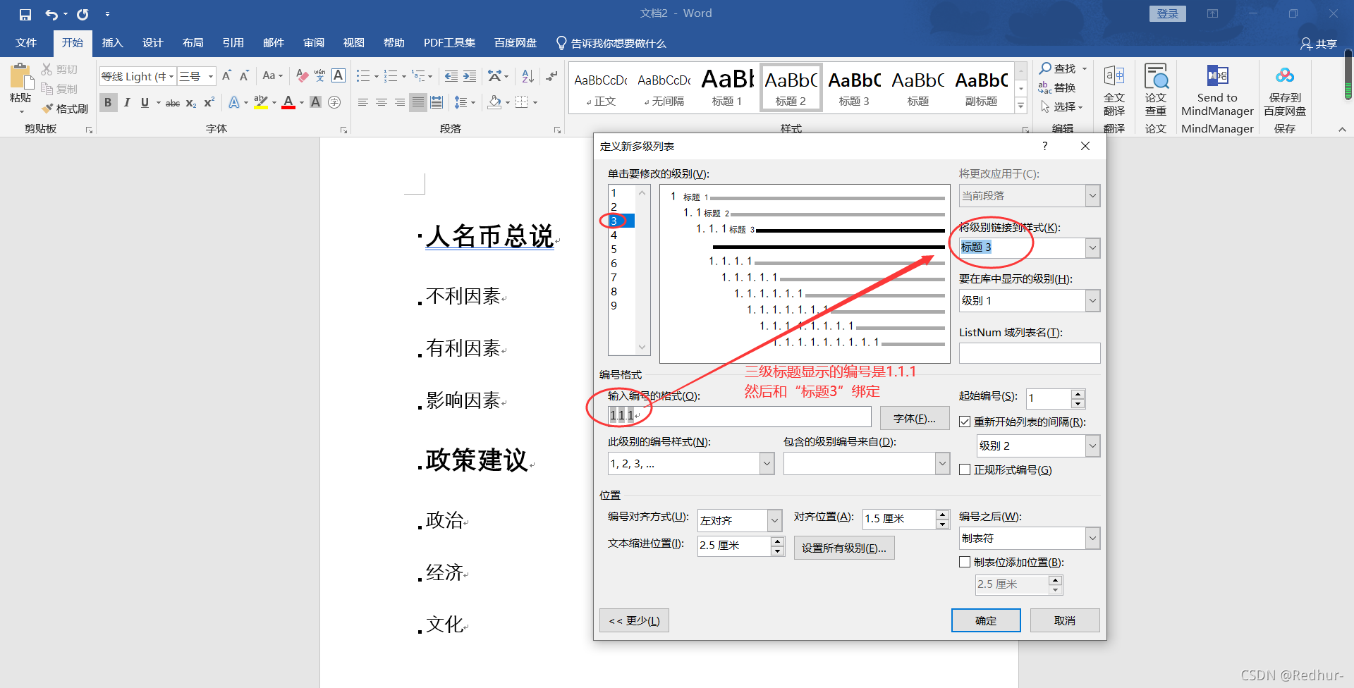
Task: Click 登录 button in title bar
Action: pyautogui.click(x=1168, y=13)
